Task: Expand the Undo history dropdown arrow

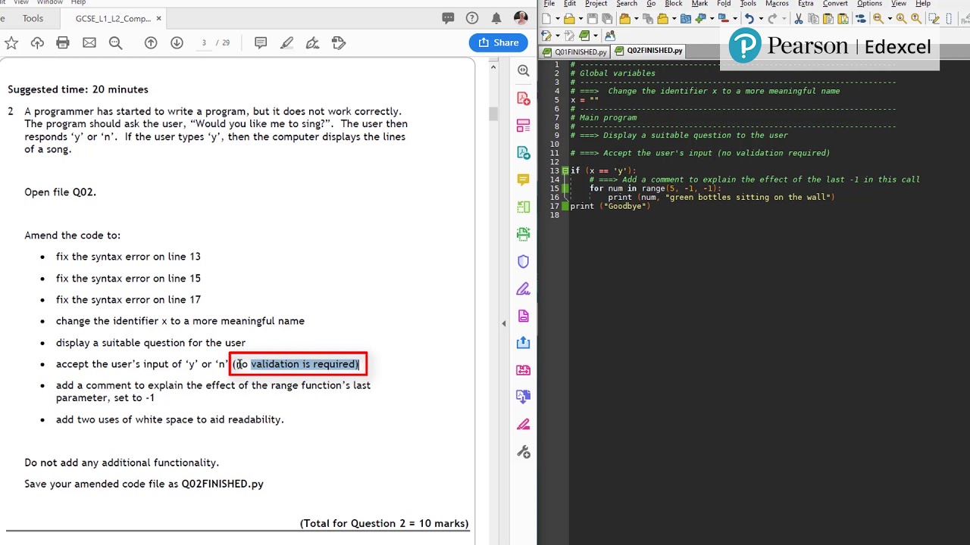Action: pyautogui.click(x=760, y=19)
